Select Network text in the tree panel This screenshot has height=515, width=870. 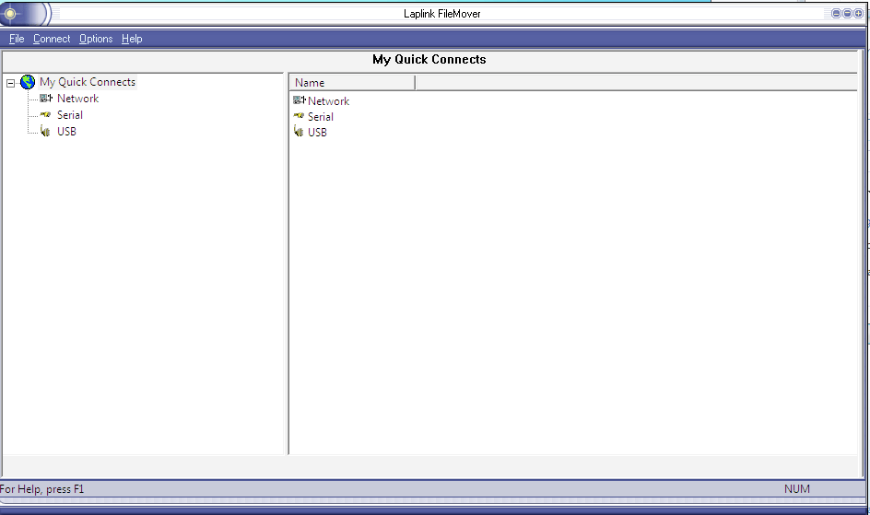click(77, 99)
